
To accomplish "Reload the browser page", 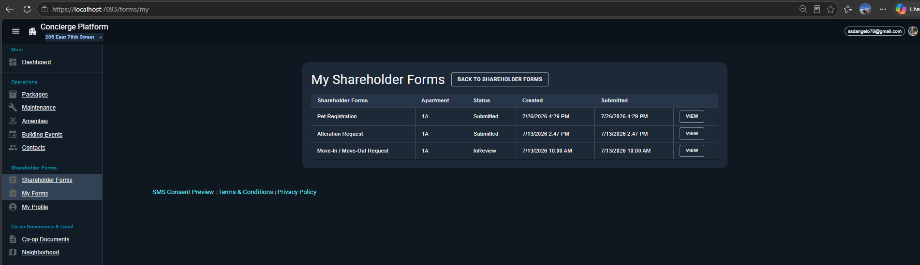I will 27,9.
